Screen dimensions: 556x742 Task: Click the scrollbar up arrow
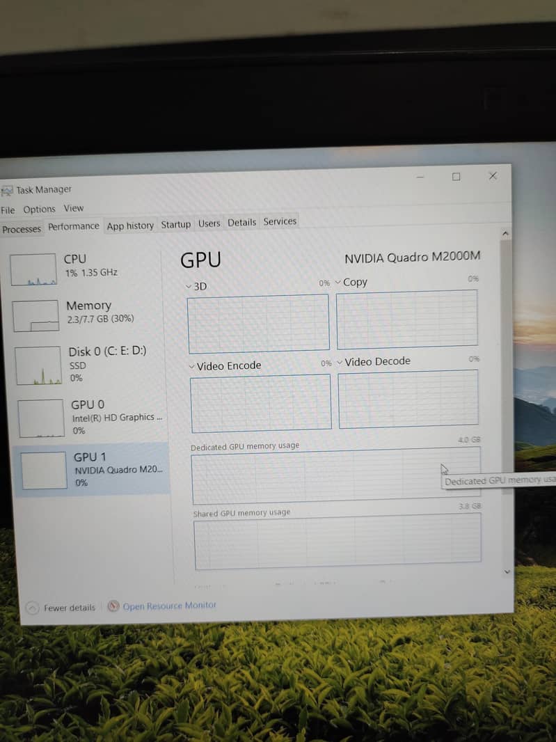[505, 233]
